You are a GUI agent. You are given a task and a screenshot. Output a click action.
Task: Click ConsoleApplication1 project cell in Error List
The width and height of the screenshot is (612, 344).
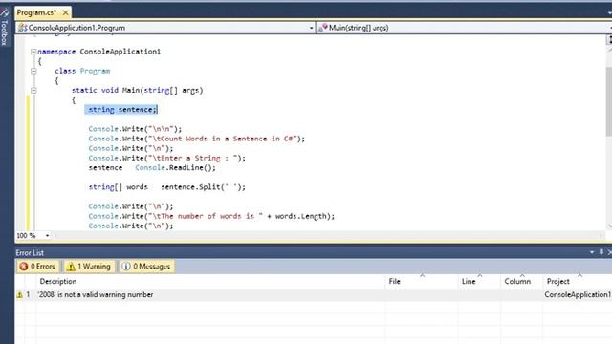point(578,295)
